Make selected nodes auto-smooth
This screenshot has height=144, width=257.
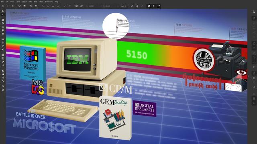(x=58, y=6)
